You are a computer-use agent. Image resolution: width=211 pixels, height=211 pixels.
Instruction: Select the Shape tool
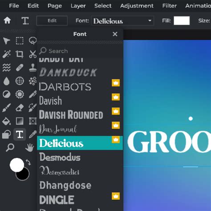(7, 134)
